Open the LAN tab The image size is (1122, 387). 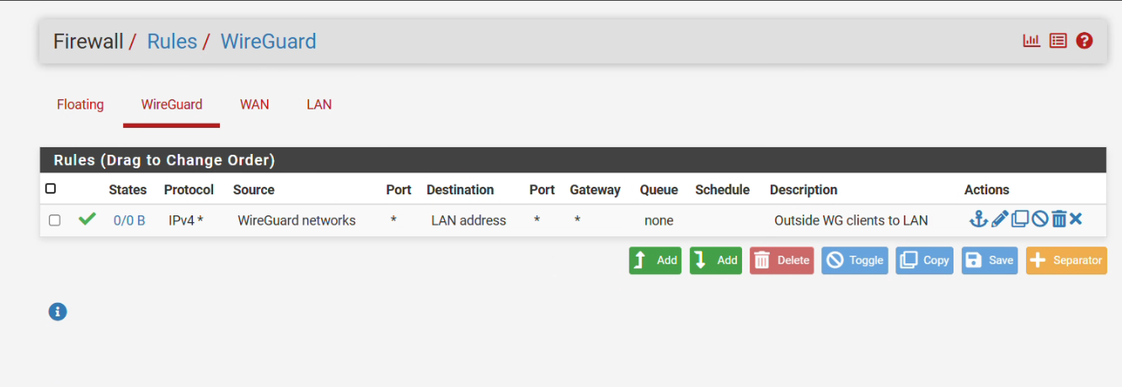click(319, 104)
